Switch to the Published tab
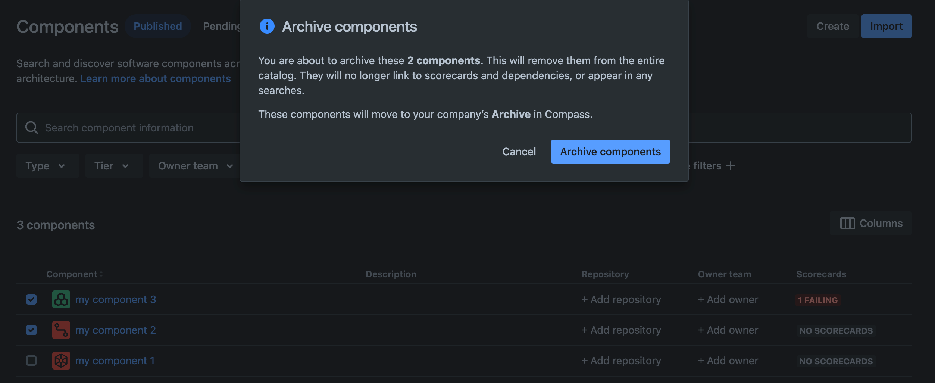 [x=158, y=26]
